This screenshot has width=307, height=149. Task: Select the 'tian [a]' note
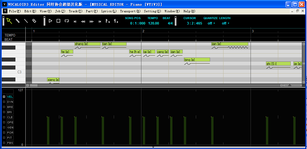pos(114,44)
